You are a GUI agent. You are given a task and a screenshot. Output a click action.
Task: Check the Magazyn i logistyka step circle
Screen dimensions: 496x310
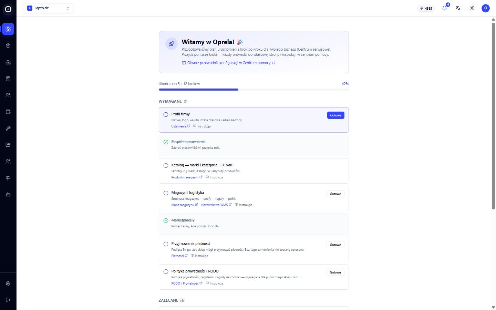166,193
